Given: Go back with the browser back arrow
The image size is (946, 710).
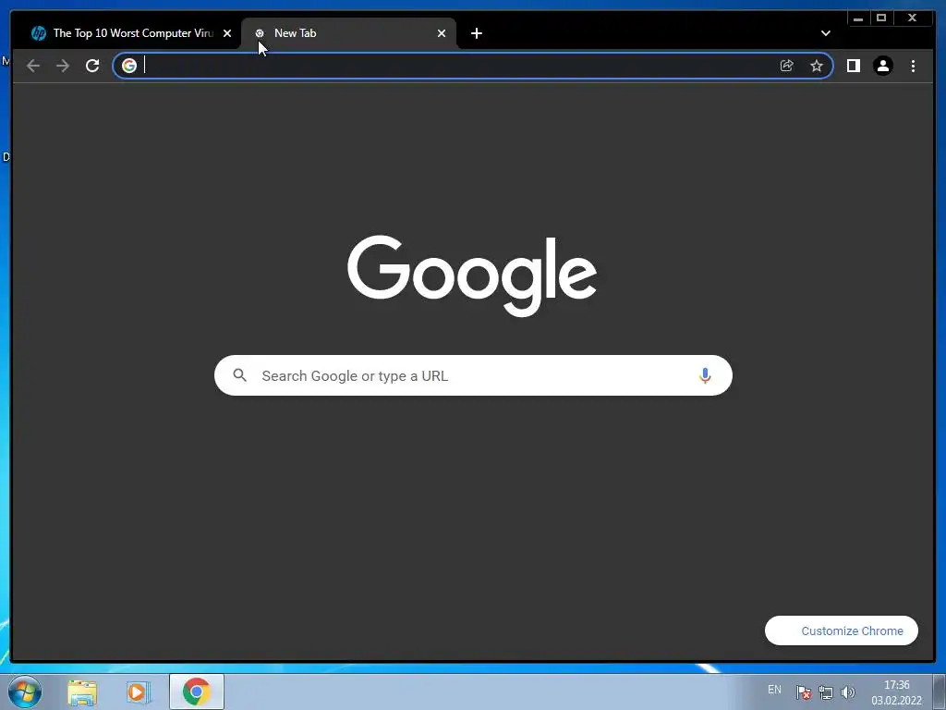Looking at the screenshot, I should click(33, 66).
